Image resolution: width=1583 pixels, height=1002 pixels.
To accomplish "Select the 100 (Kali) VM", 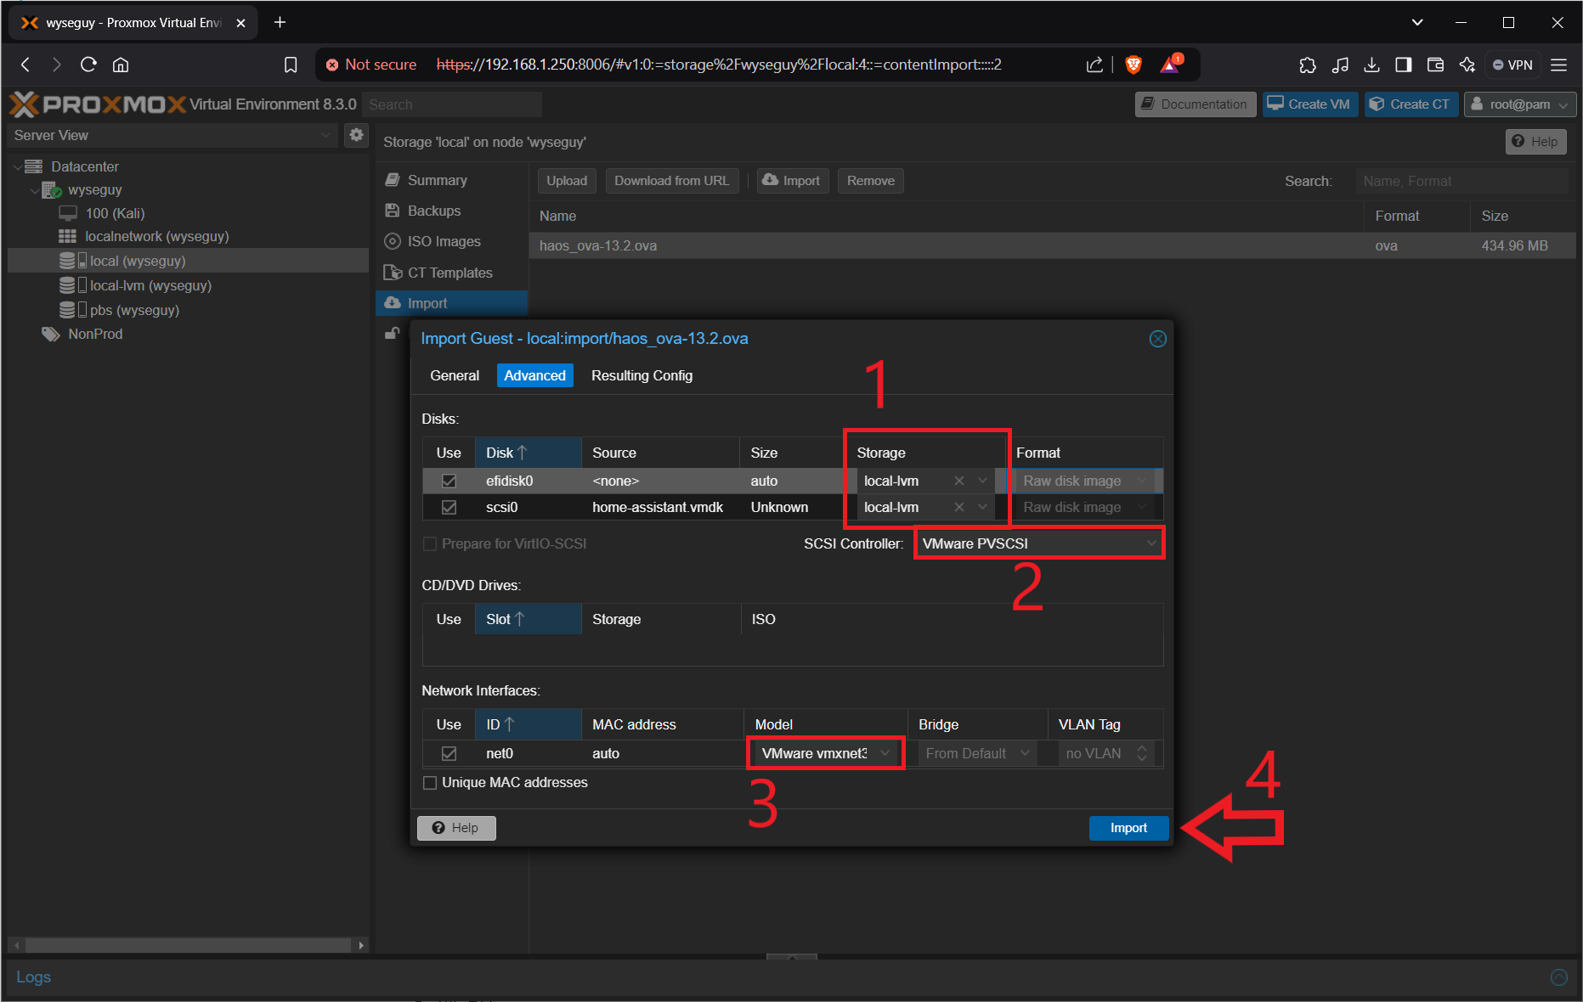I will [115, 213].
